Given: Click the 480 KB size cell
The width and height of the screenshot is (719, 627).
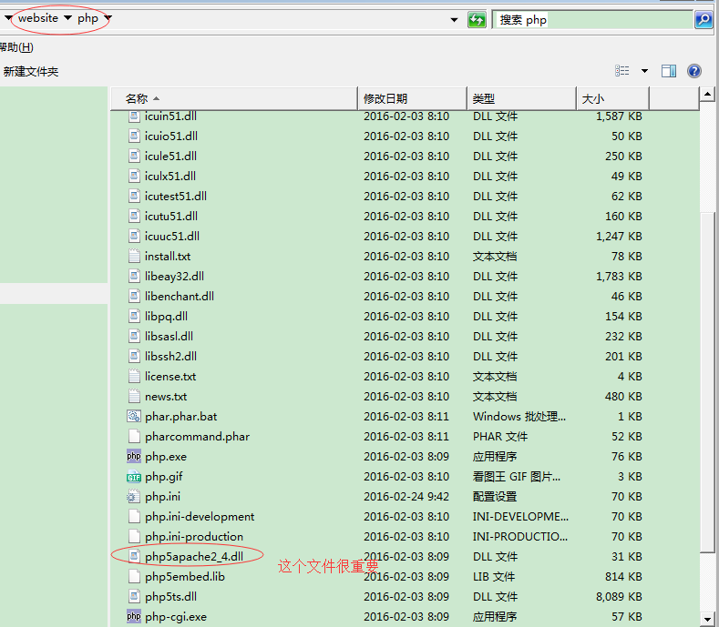Looking at the screenshot, I should 623,396.
